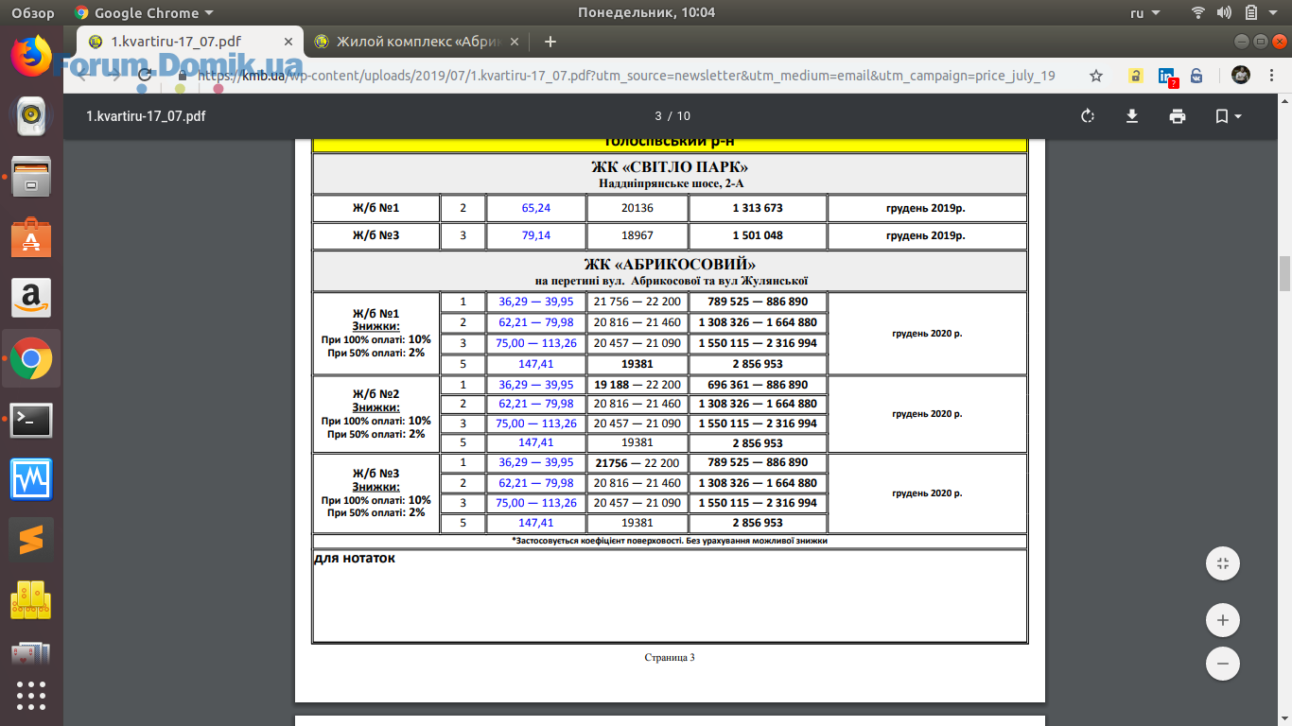This screenshot has height=726, width=1292.
Task: Open a new Chrome tab
Action: [550, 42]
